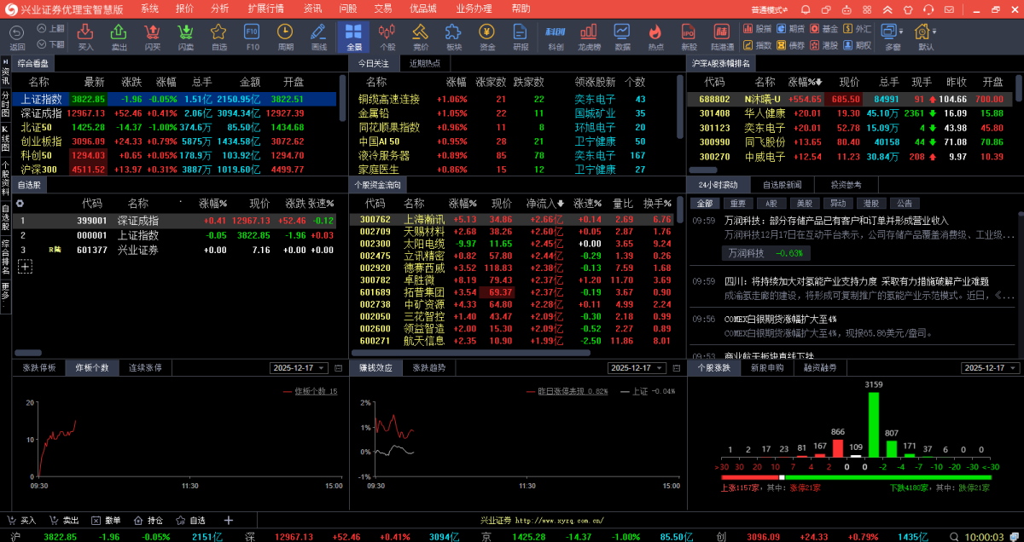Viewport: 1024px width, 542px height.
Task: Open the 普通模式 mode dropdown
Action: click(774, 9)
